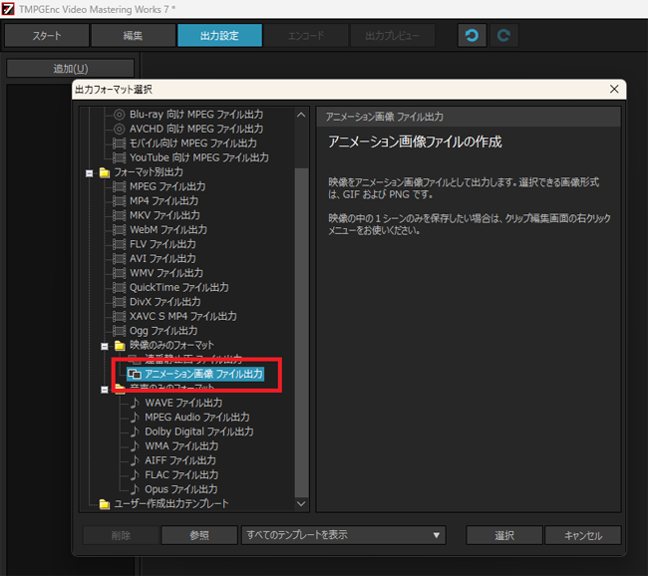Click the disc icon beside Blu-ray 向け MPEG
The height and width of the screenshot is (576, 648).
pyautogui.click(x=119, y=115)
